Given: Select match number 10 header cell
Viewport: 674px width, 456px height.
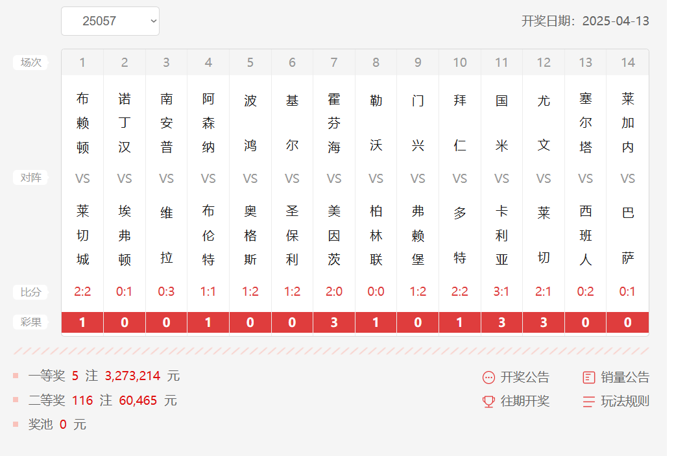Looking at the screenshot, I should tap(460, 63).
